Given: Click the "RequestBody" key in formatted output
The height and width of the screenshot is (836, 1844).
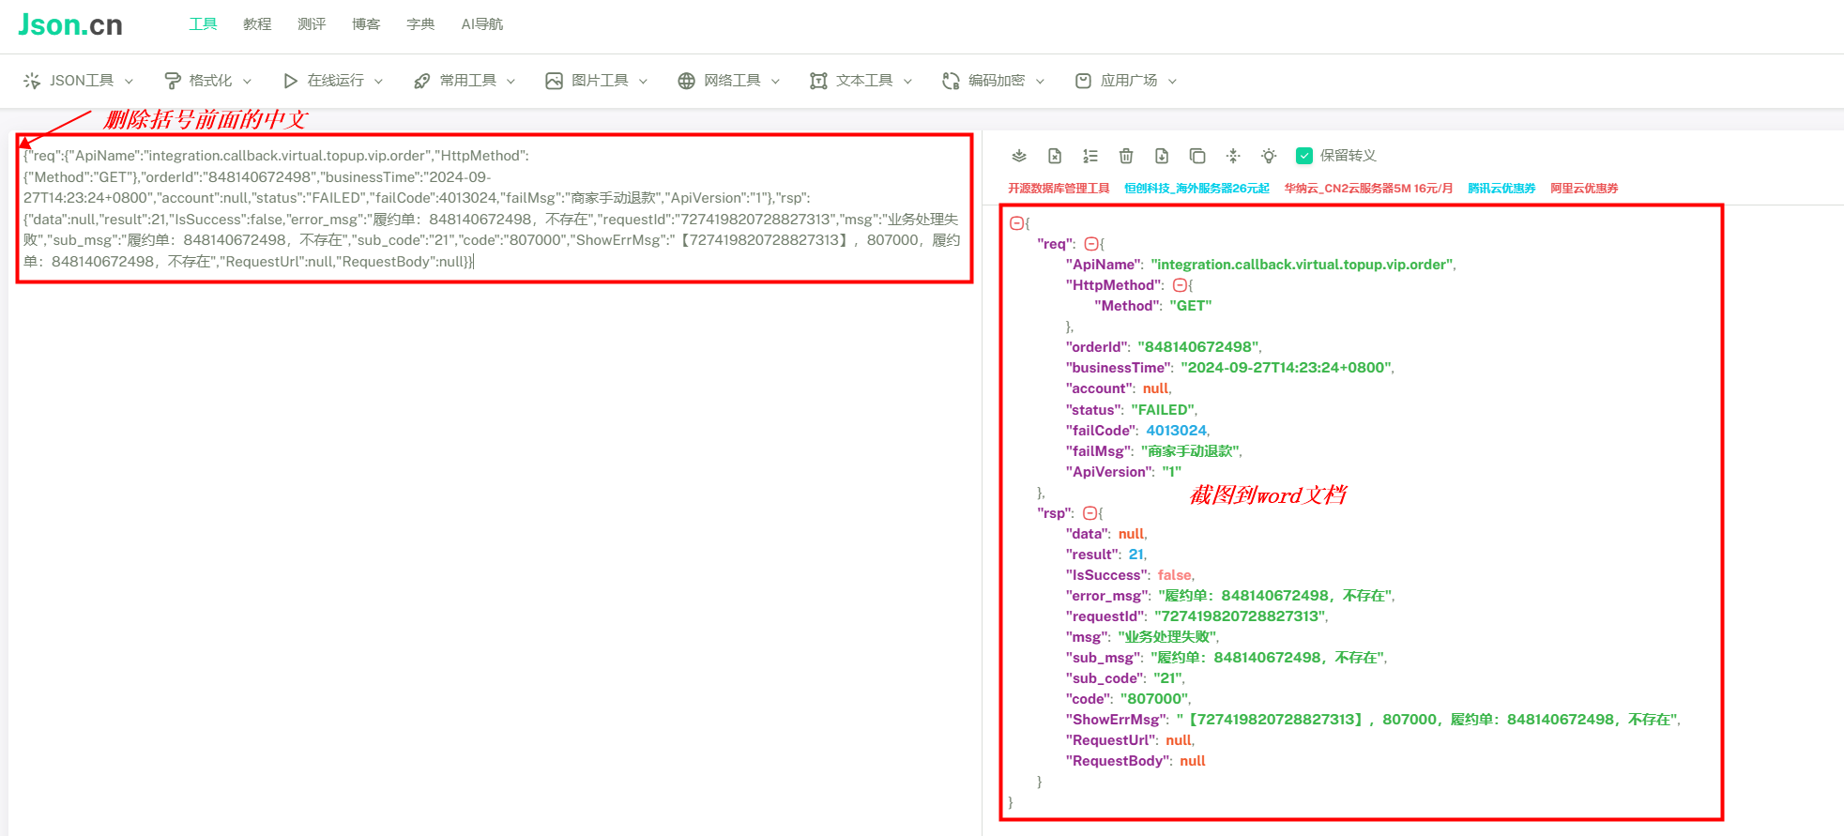Looking at the screenshot, I should click(1118, 761).
